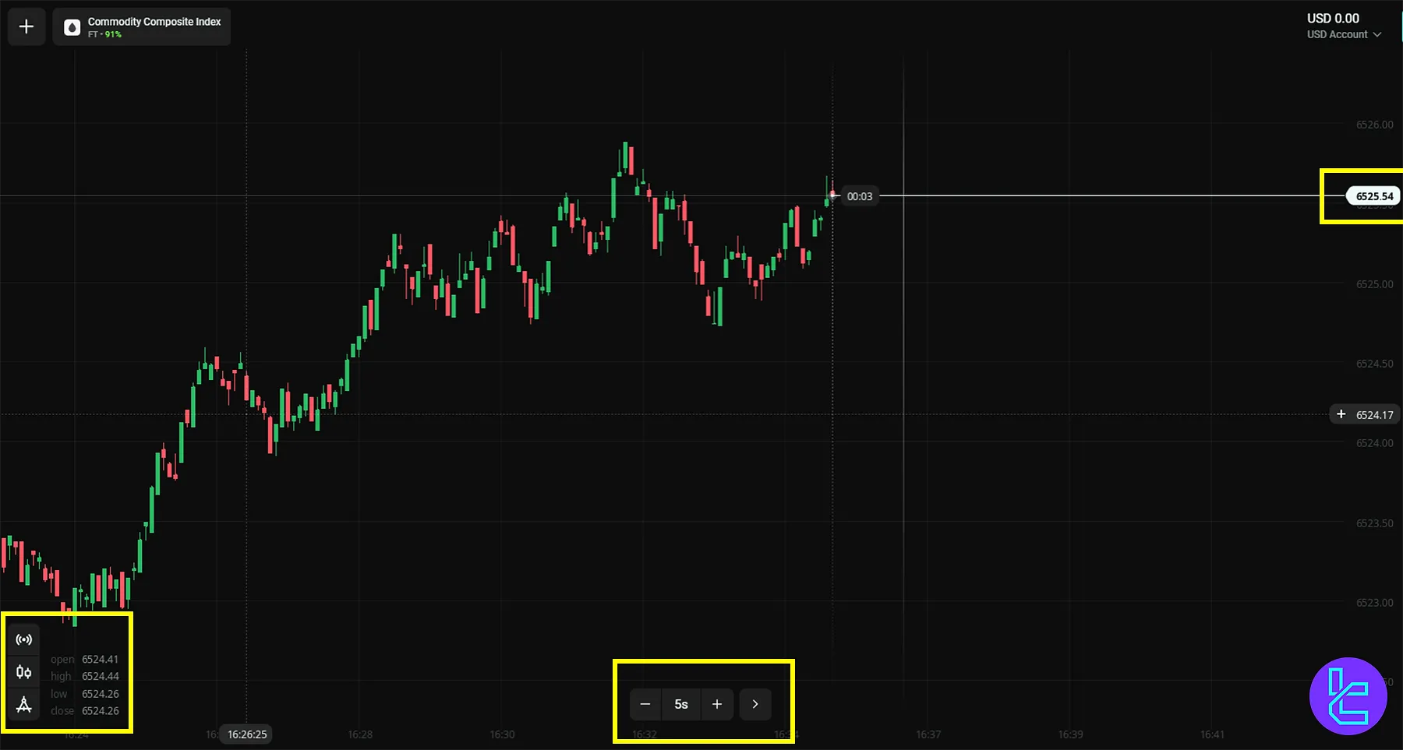The height and width of the screenshot is (750, 1403).
Task: Add a price alert at 6524.17
Action: pyautogui.click(x=1341, y=414)
